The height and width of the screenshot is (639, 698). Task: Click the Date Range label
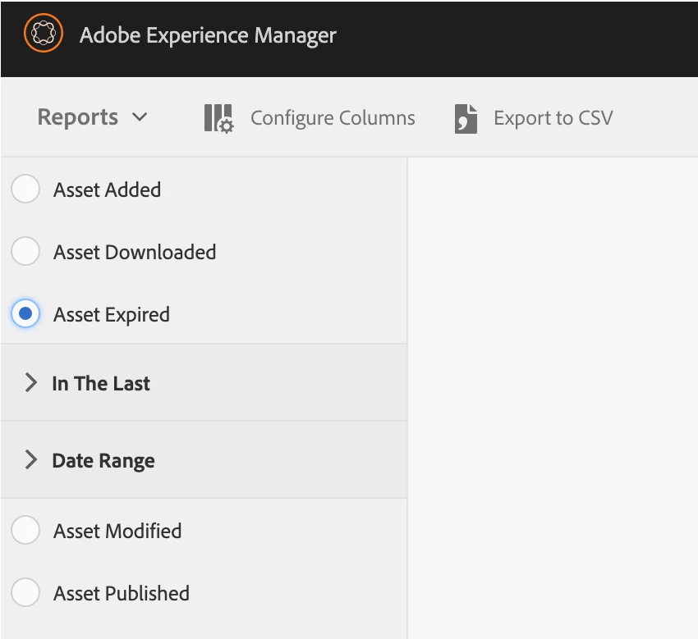click(x=103, y=461)
